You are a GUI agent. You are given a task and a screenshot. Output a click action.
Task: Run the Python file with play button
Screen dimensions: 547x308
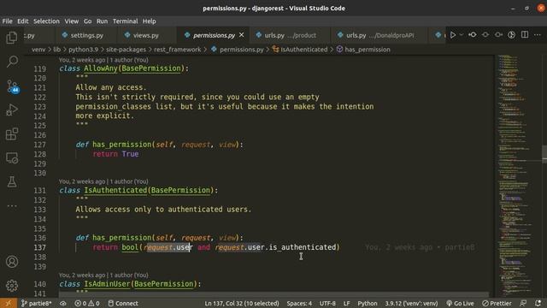point(453,35)
